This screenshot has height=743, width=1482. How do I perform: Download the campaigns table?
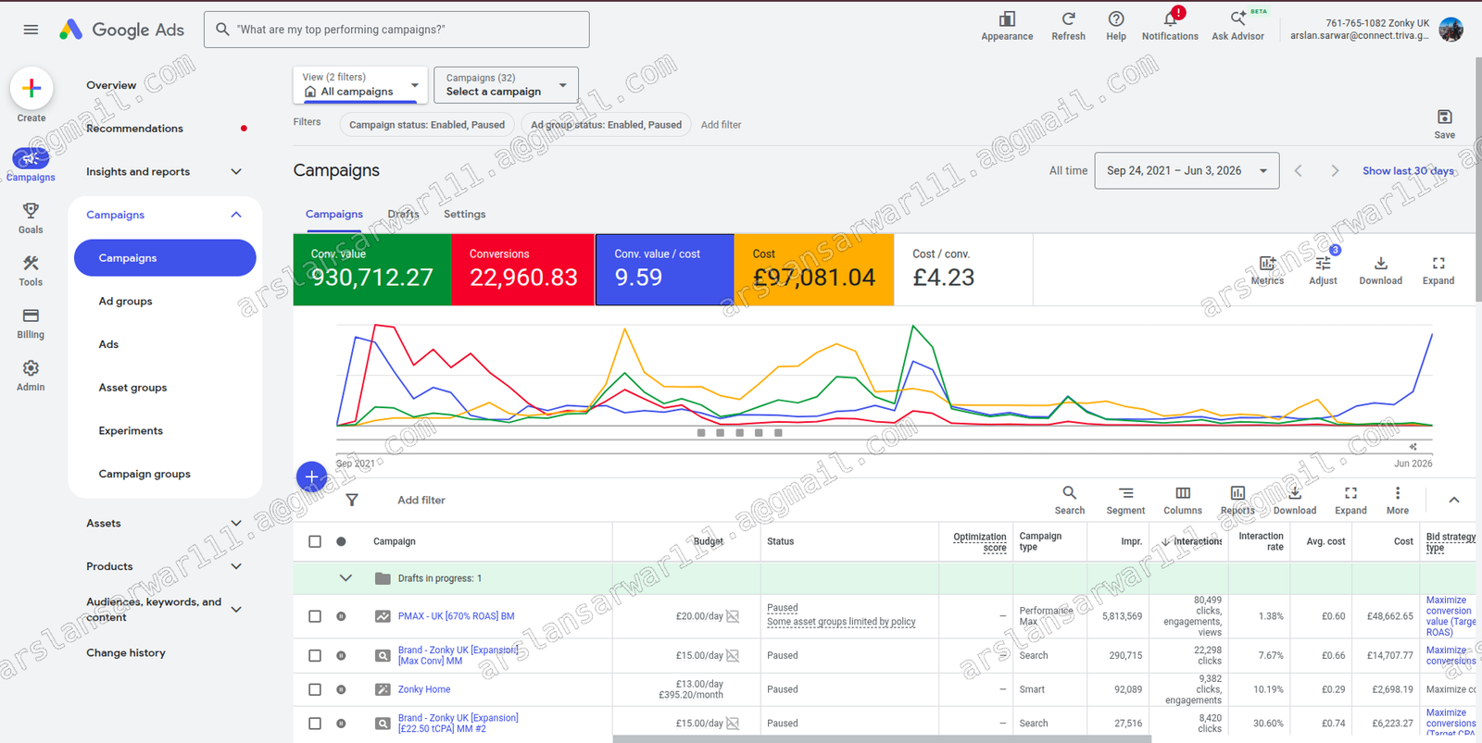(x=1295, y=500)
